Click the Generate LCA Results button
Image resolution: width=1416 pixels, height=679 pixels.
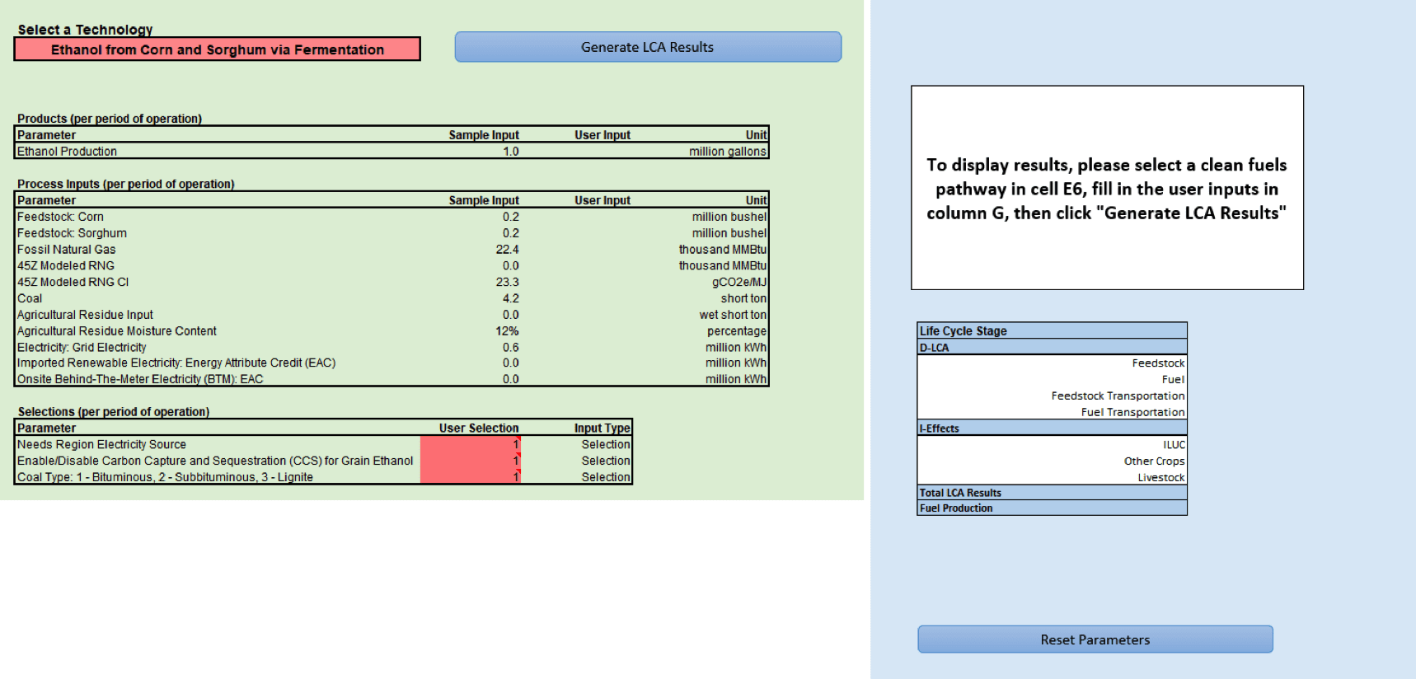[647, 47]
